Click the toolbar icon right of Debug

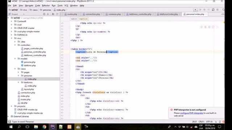(x=209, y=10)
